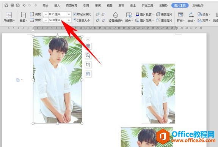Open the 云服务 tab
Screen dimensions: 218x147
(x=163, y=5)
